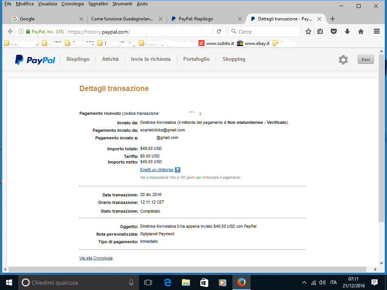Open clock showing 07:11 21/12/2016
Image resolution: width=387 pixels, height=290 pixels.
pos(353,282)
